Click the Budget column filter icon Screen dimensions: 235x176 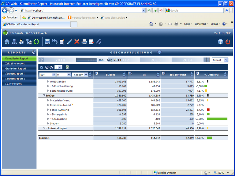coord(96,73)
